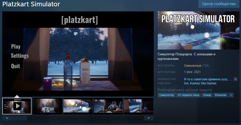Click the review count (105)

click(206, 66)
